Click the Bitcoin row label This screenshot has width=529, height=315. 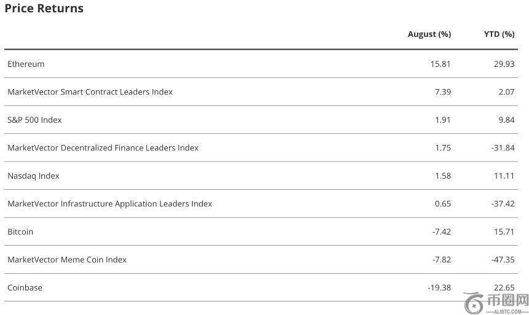20,232
